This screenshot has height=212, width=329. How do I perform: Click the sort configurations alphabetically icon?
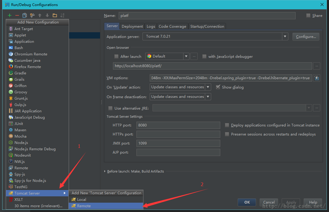[62, 15]
